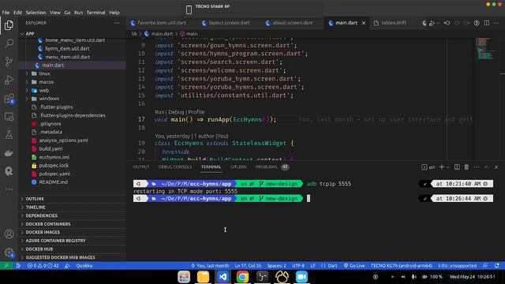Expand the DOCKER CONTAINERS section

point(73,224)
